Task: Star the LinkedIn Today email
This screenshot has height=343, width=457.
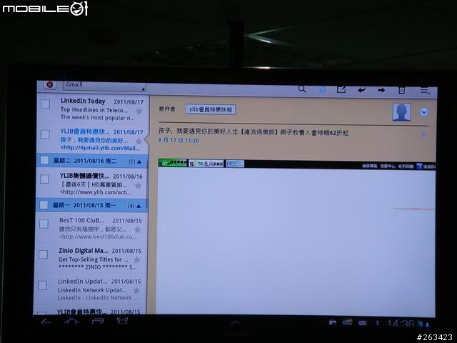Action: tap(139, 111)
